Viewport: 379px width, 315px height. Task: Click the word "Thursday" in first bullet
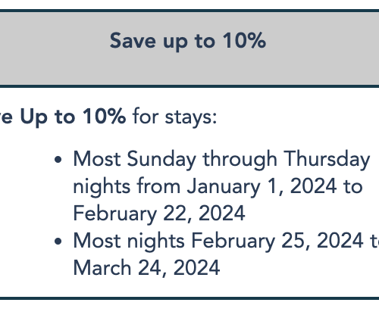[x=327, y=160]
